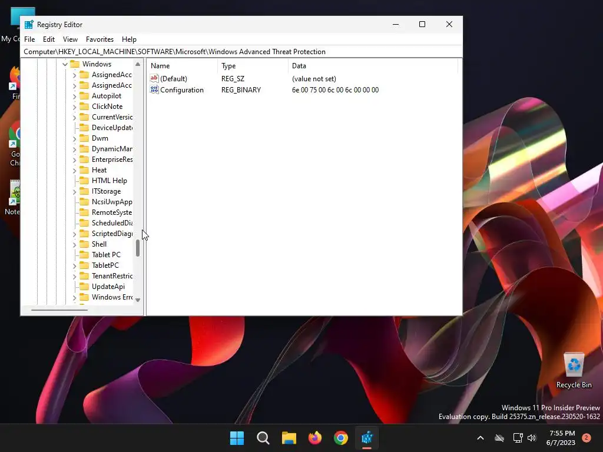Open the clock showing 7:55 PM

561,438
